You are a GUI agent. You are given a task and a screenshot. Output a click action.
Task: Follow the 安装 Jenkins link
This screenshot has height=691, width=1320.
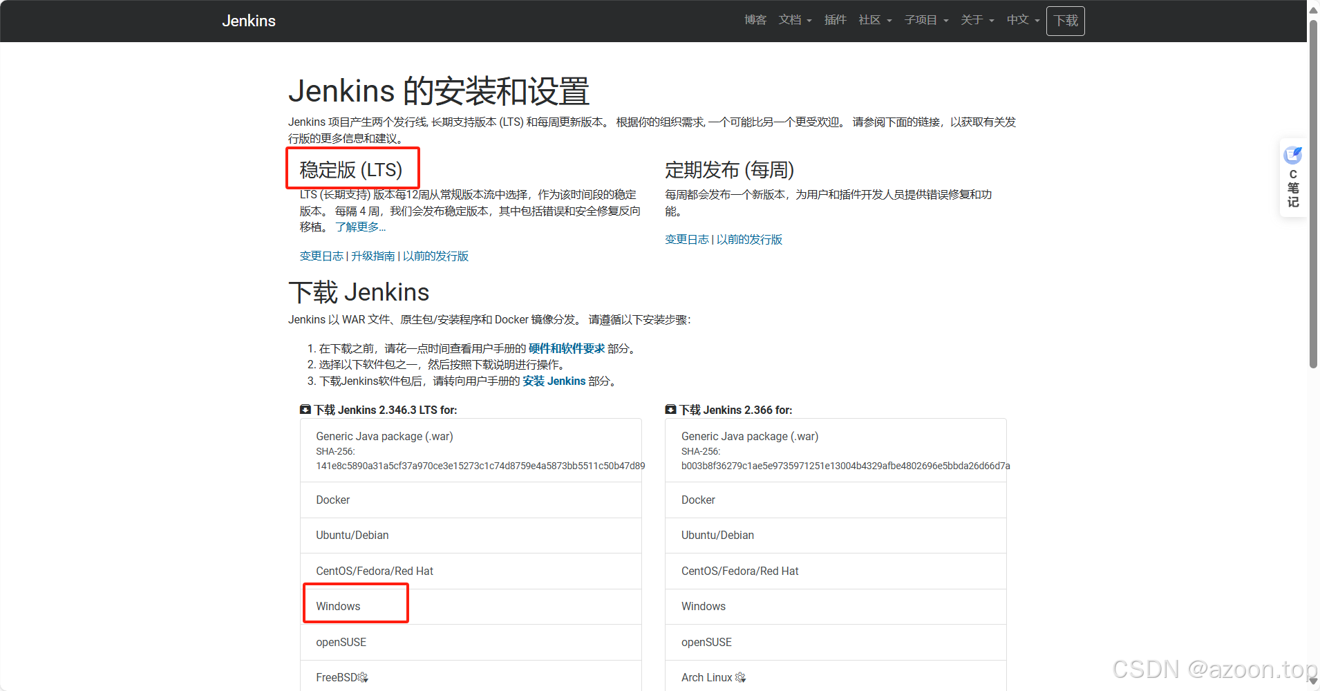554,381
